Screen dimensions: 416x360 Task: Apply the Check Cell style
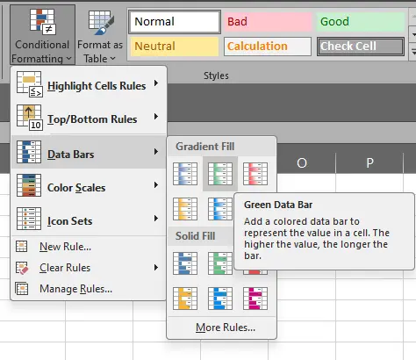[361, 47]
